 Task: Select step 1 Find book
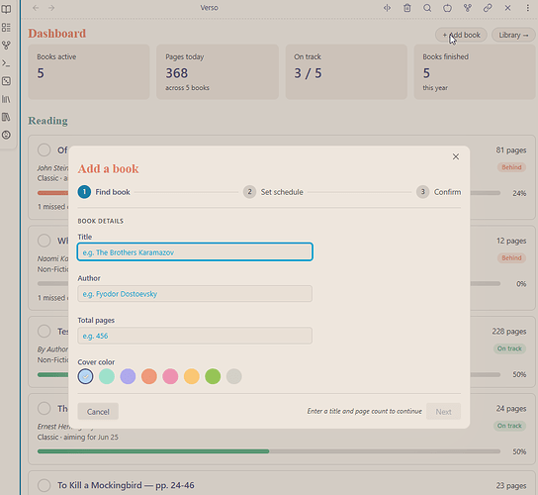(104, 192)
